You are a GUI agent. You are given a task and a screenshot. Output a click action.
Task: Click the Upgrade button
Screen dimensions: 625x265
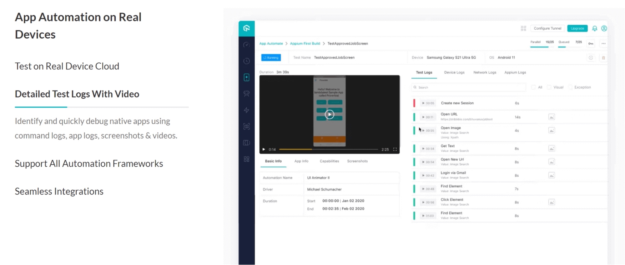coord(577,28)
